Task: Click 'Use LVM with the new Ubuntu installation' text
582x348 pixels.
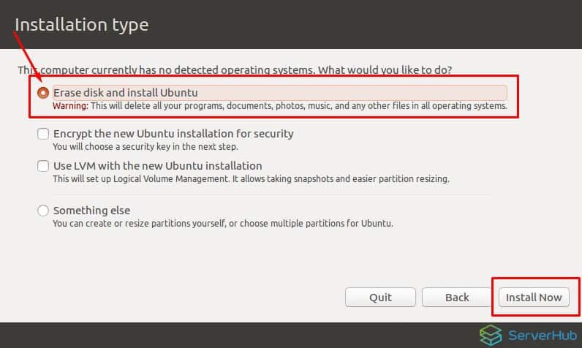Action: coord(158,166)
